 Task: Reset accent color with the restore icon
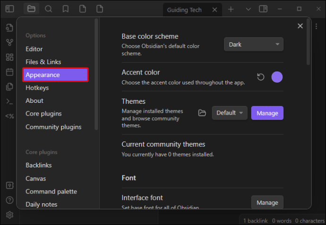[261, 77]
